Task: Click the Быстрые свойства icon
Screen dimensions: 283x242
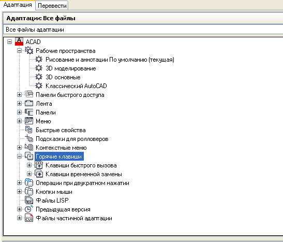Action: click(x=29, y=130)
